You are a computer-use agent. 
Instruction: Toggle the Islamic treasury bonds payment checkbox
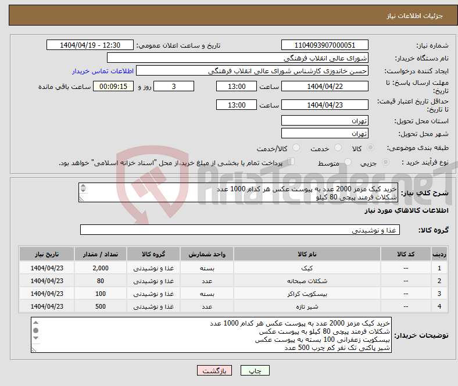tap(291, 162)
